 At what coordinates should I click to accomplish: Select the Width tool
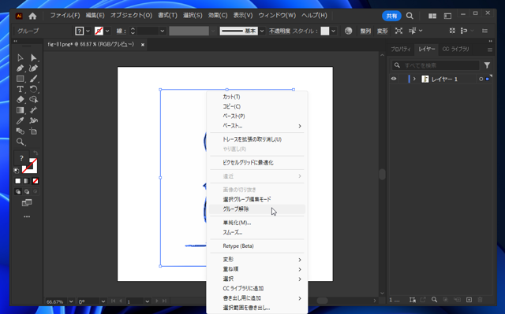[x=33, y=110]
